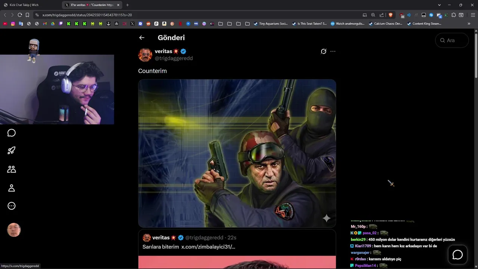Open the Tiny Aquarium bookmark

pyautogui.click(x=270, y=24)
